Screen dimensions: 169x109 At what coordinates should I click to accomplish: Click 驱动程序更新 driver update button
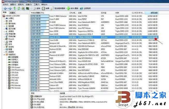point(59,8)
